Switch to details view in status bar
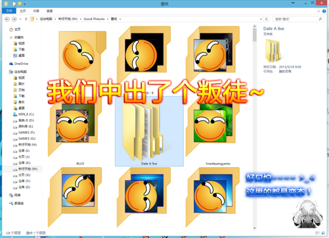This screenshot has width=329, height=238. coord(318,233)
